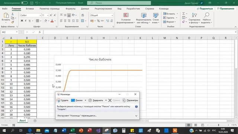The height and width of the screenshot is (134, 238).
Task: Expand the Ножницы notice chevron
Action: [x=136, y=116]
